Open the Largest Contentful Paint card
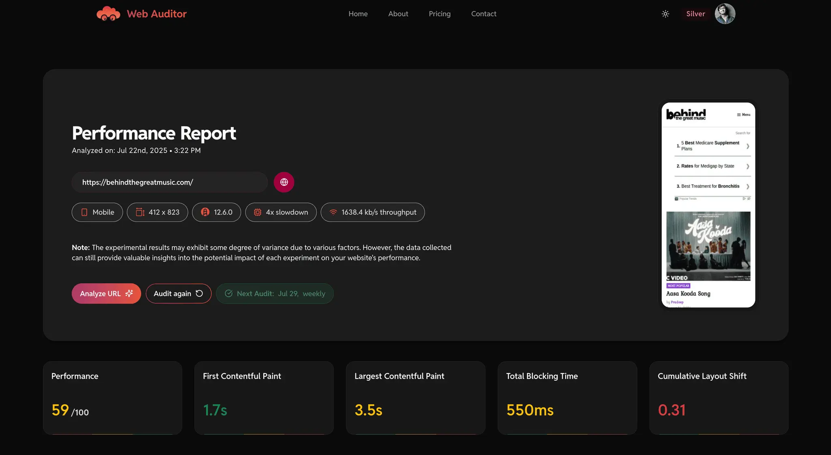 (415, 398)
